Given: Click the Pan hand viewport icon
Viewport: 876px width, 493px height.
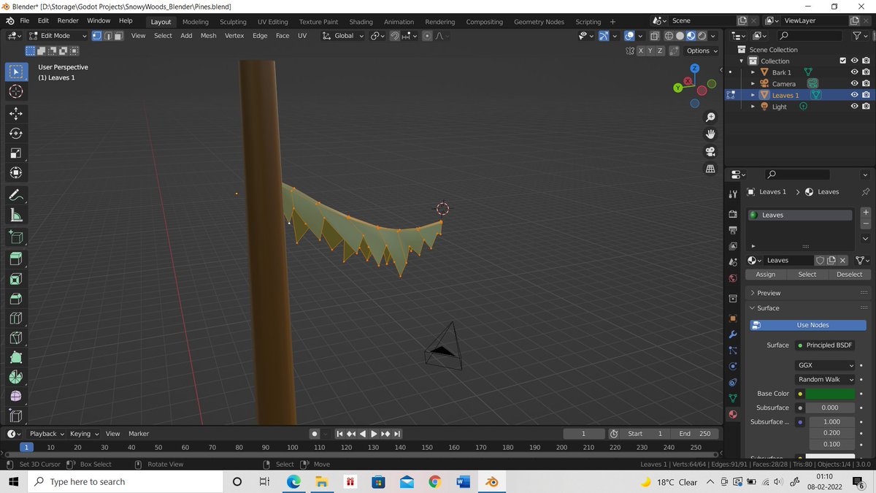Looking at the screenshot, I should pyautogui.click(x=710, y=134).
